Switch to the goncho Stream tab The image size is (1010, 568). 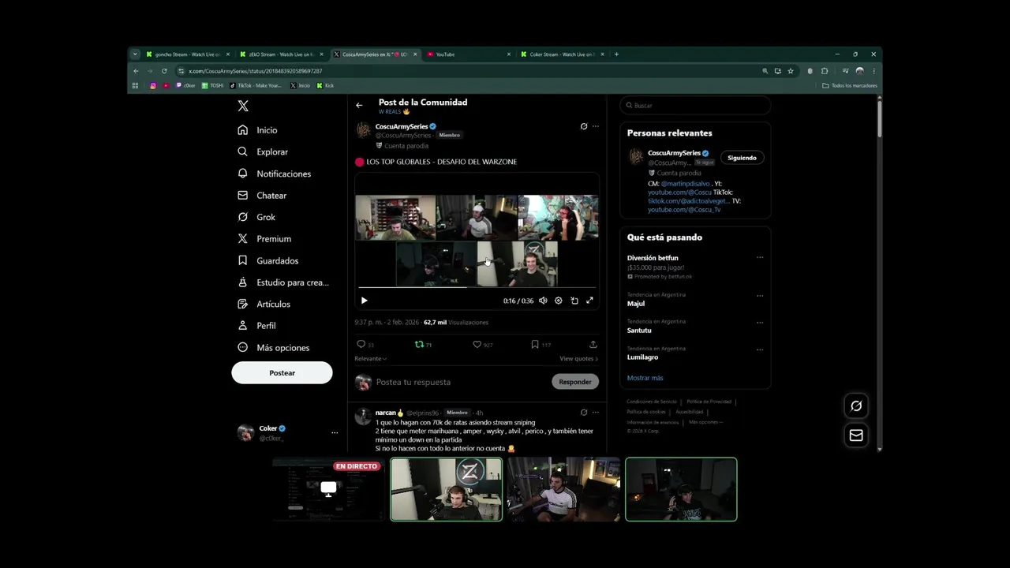[x=188, y=54]
